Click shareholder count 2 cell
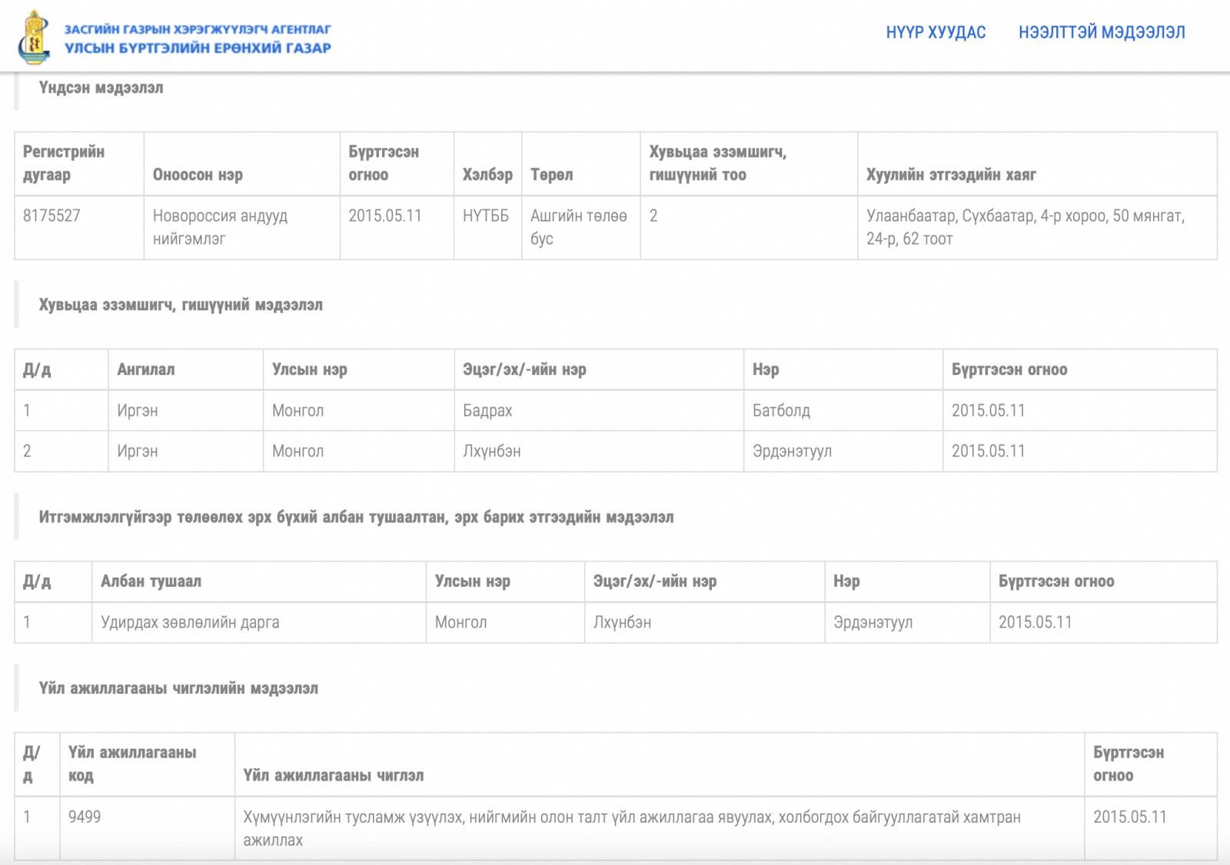Screen dimensions: 1230x865 pos(749,227)
